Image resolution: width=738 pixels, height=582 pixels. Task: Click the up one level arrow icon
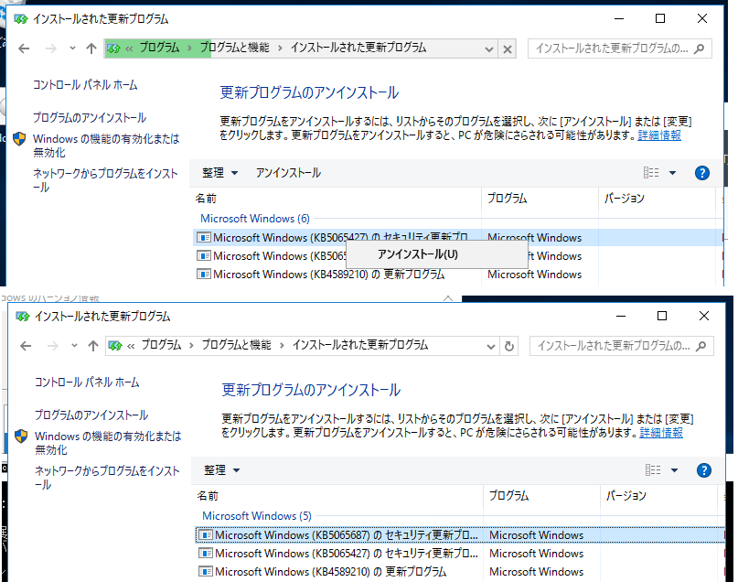click(91, 48)
